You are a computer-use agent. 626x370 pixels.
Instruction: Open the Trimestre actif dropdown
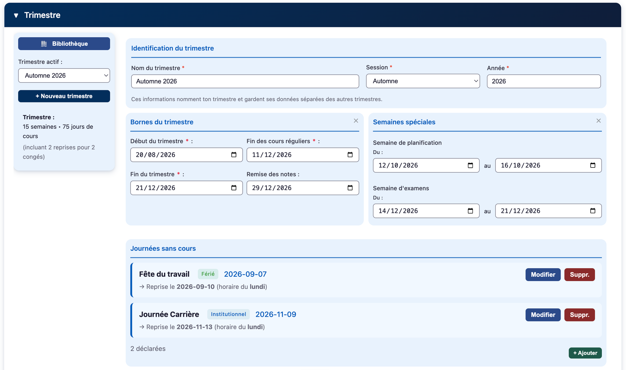(x=64, y=75)
